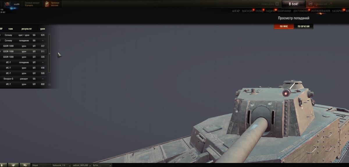Open the КАМПАНИИ tab

click(x=284, y=11)
